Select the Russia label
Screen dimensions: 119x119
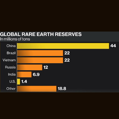10,67
